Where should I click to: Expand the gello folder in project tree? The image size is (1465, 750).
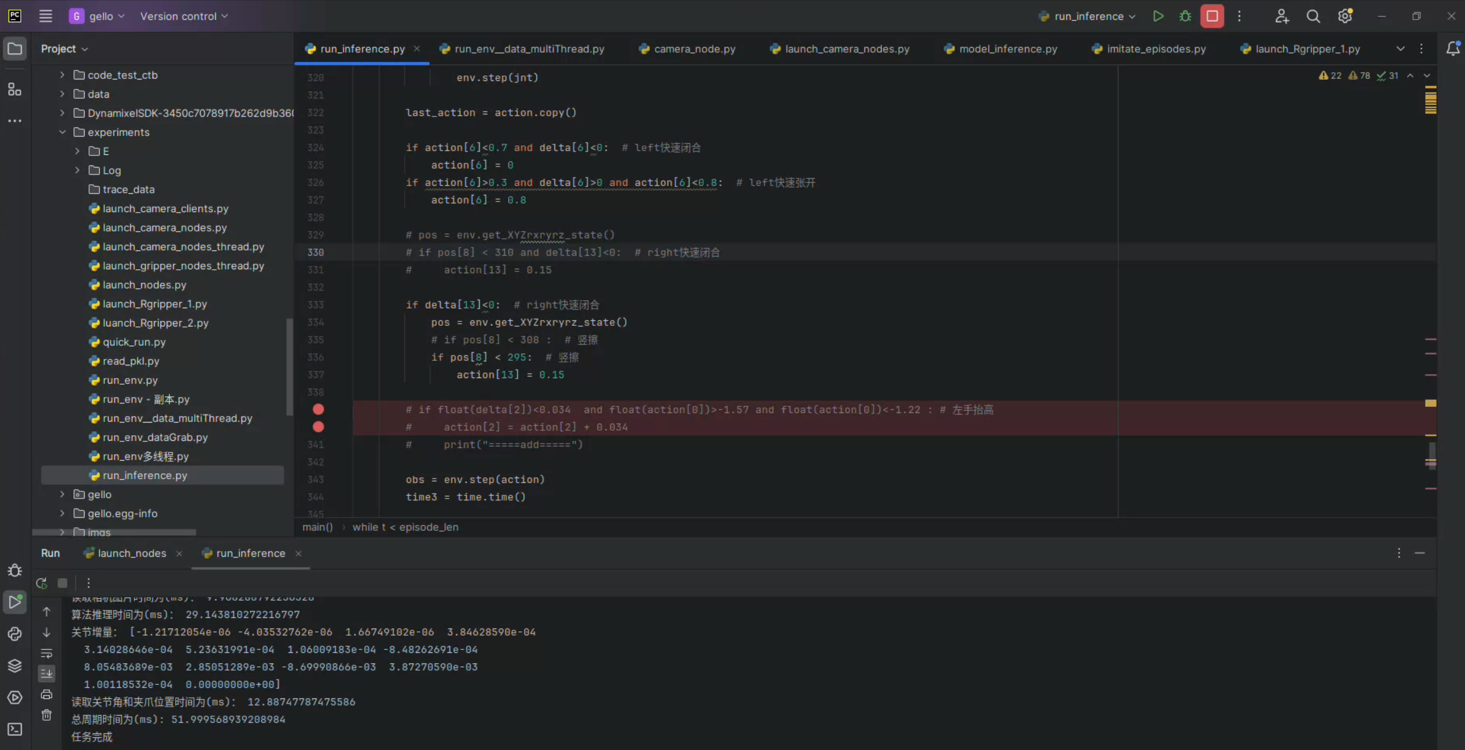click(63, 494)
